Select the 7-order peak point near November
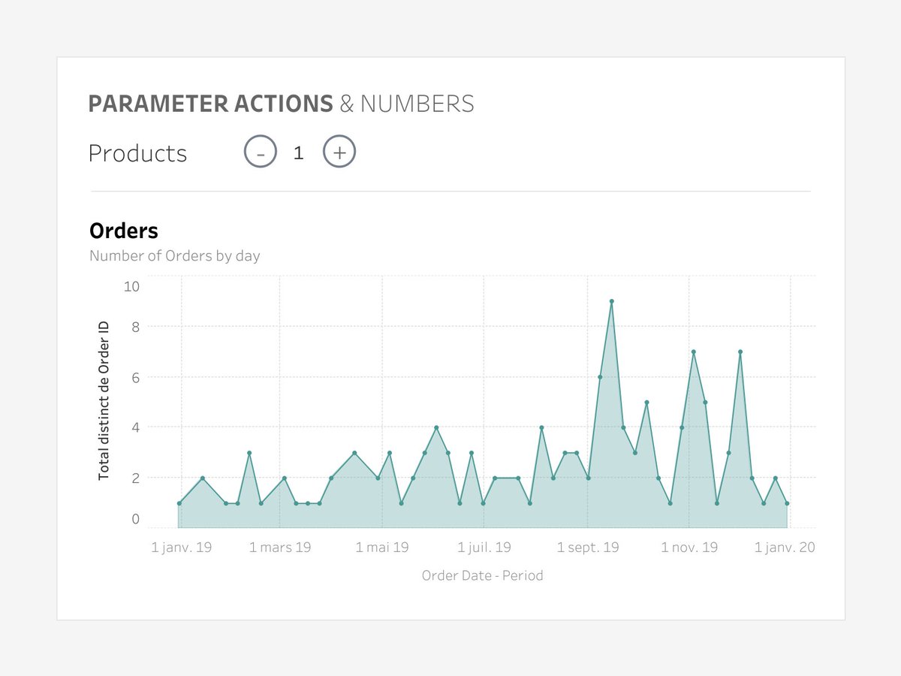 [692, 350]
